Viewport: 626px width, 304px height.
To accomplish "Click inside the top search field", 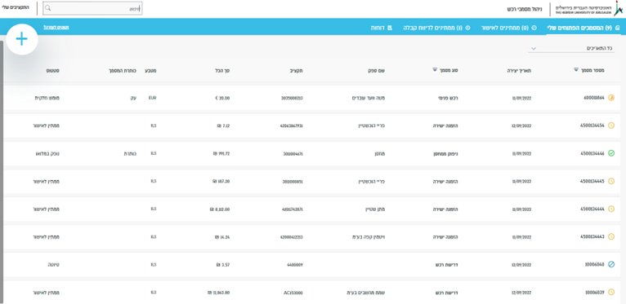I will [x=92, y=8].
